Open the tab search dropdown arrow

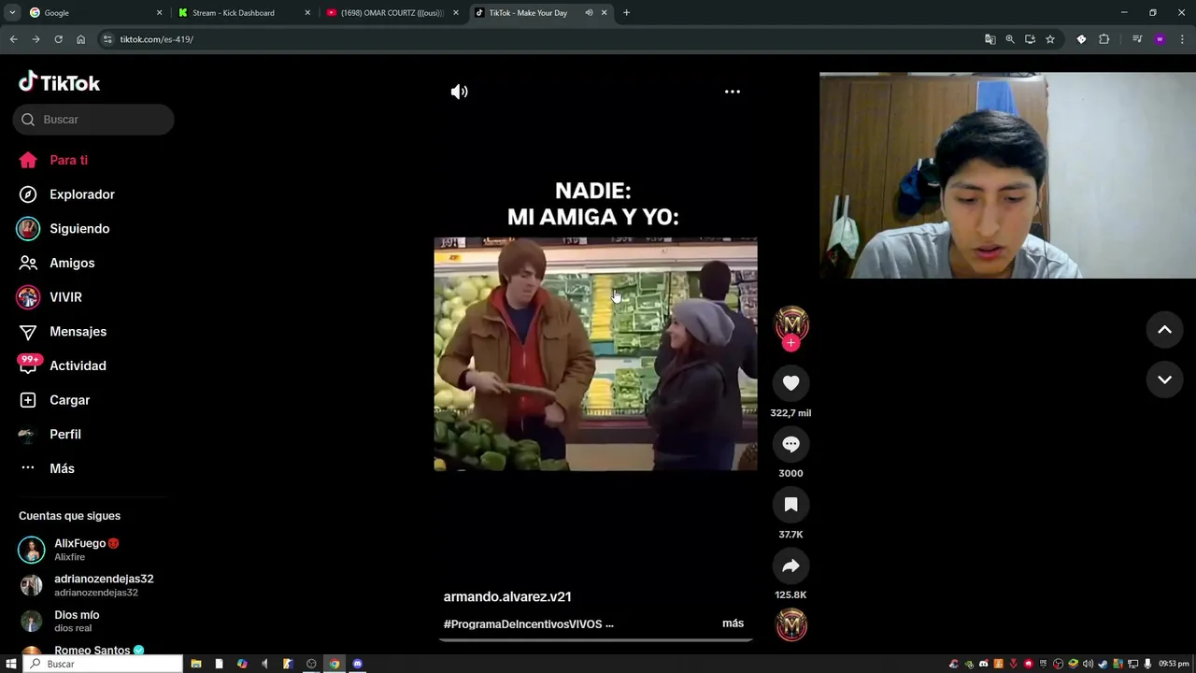click(x=12, y=13)
